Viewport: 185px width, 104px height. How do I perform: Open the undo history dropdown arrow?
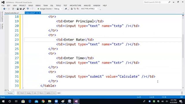[x=30, y=9]
